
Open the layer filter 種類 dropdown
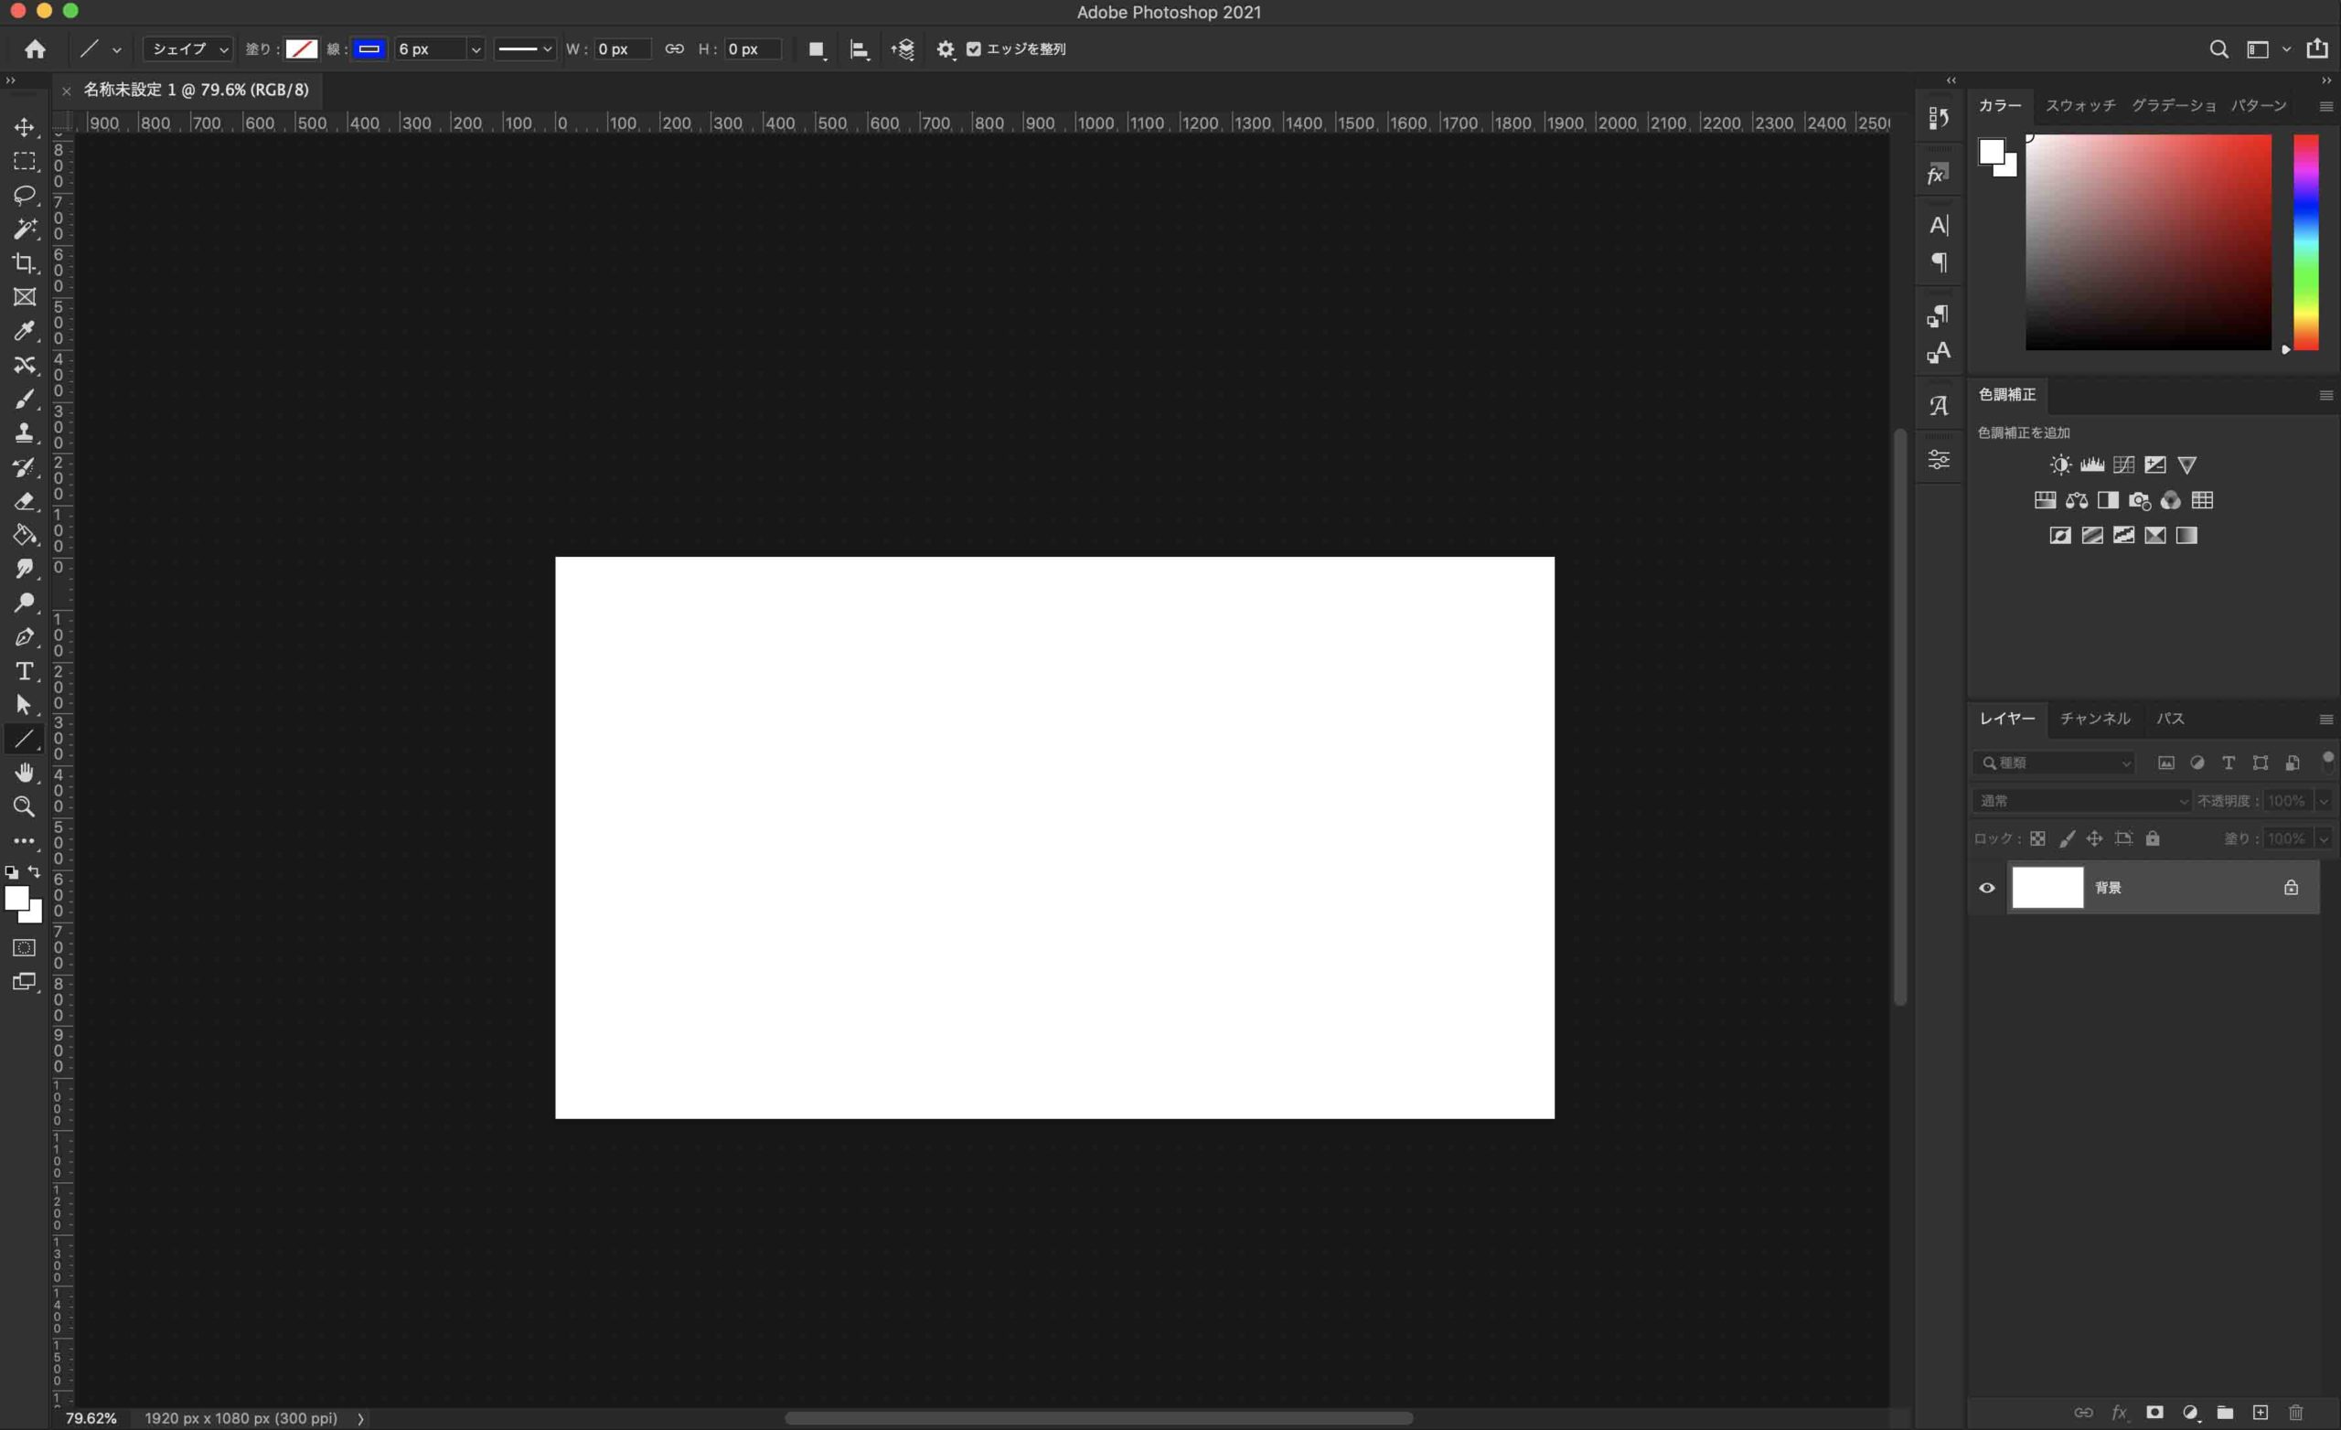[x=2053, y=763]
